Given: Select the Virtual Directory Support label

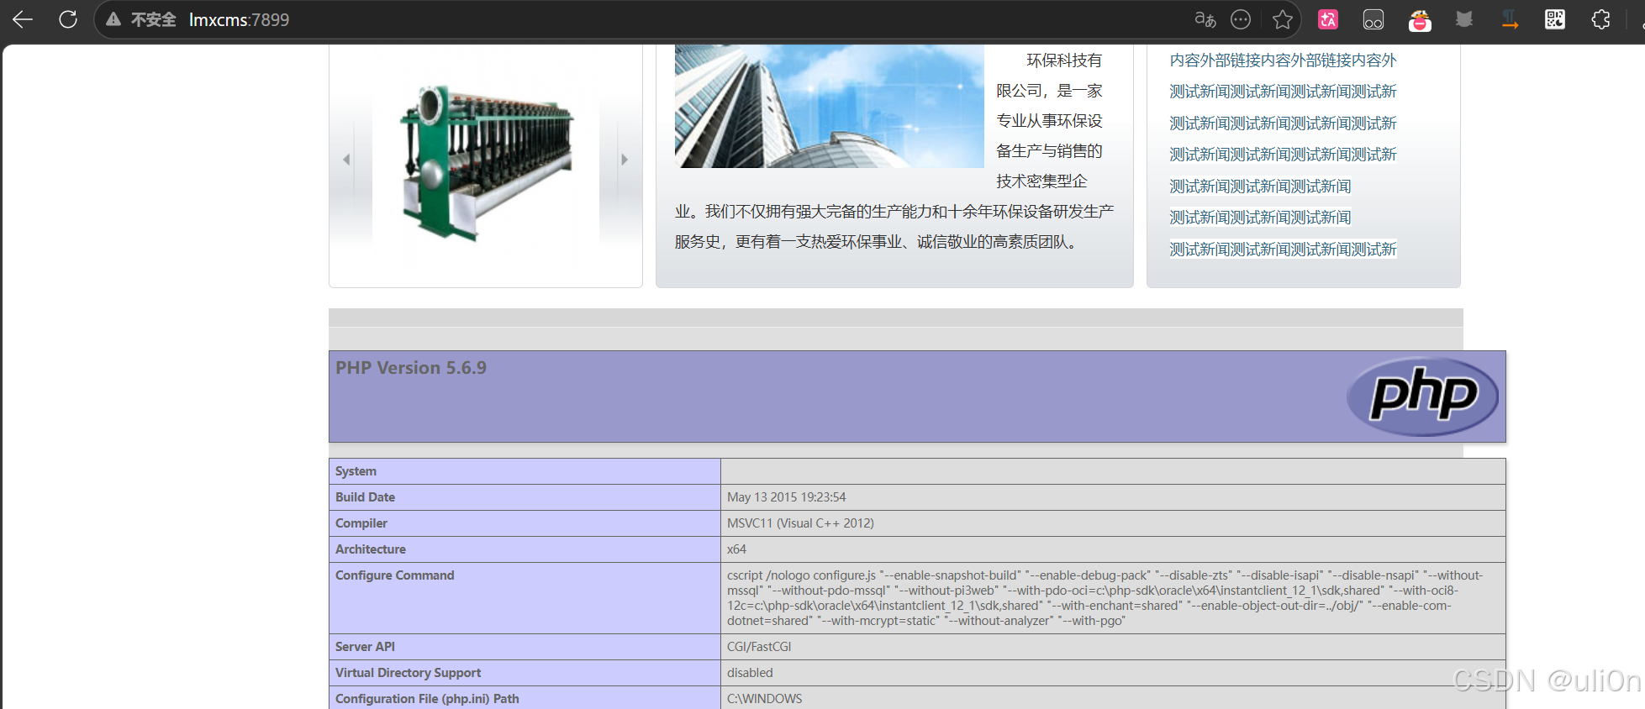Looking at the screenshot, I should (408, 673).
